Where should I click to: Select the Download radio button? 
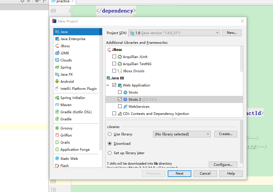pos(110,144)
